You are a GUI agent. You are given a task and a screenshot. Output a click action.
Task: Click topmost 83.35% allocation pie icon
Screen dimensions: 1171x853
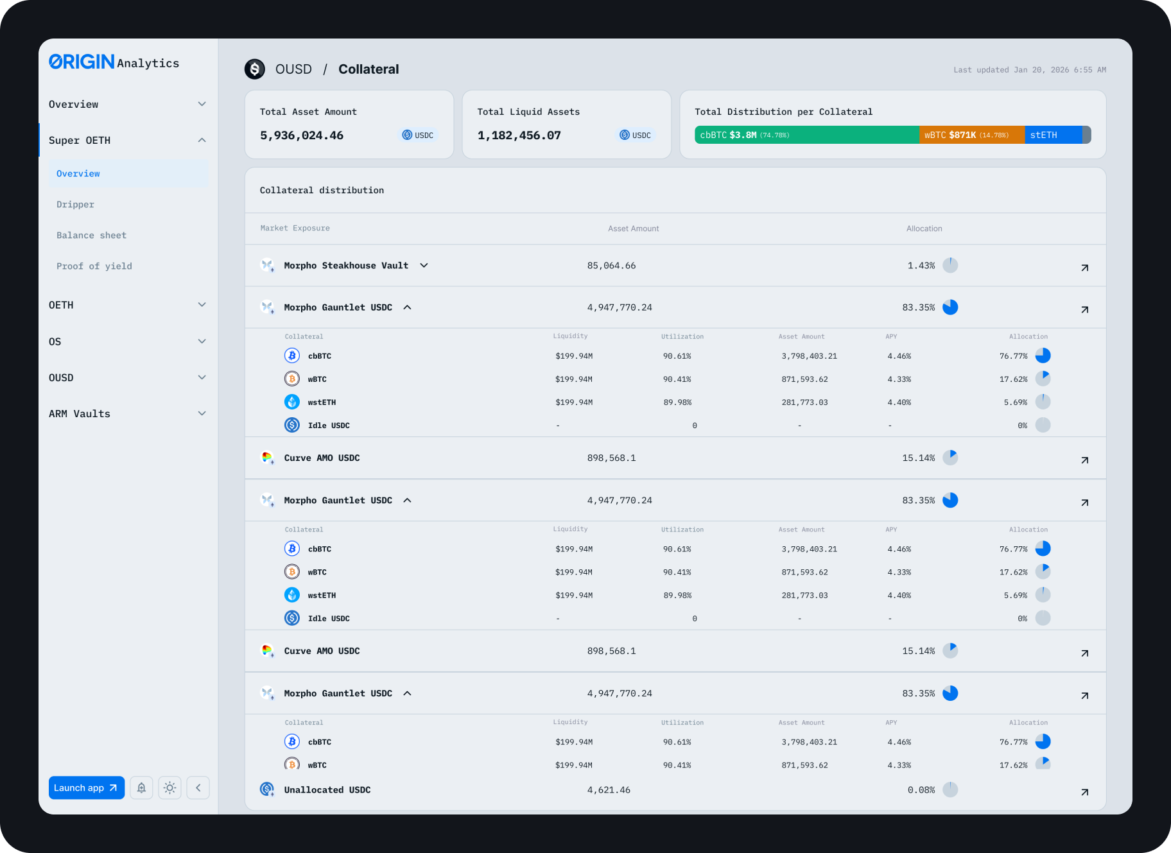950,307
